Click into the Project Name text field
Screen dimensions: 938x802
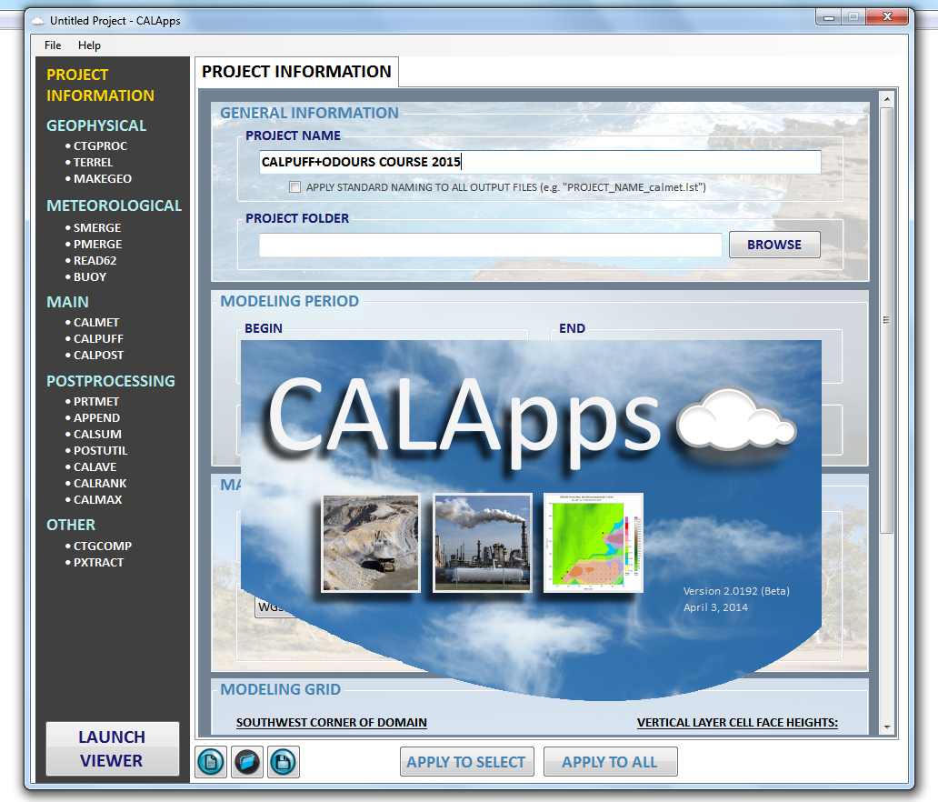(x=540, y=162)
